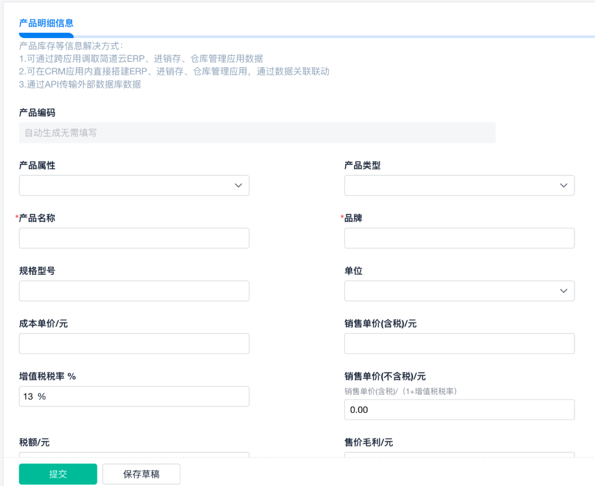The height and width of the screenshot is (486, 595).
Task: Focus the 产品名称 text field
Action: pos(134,238)
